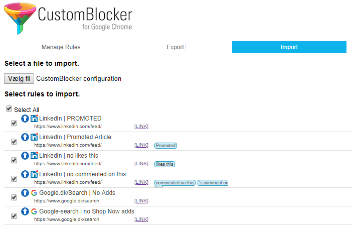352x227 pixels.
Task: Click the Google logo icon for Google.dk/Search No Adds
Action: tap(34, 193)
